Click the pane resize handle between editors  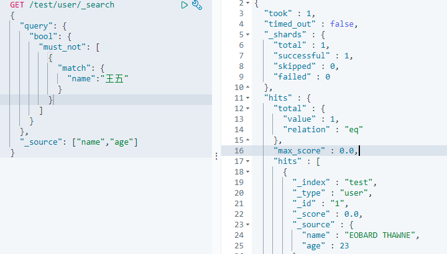coord(216,150)
